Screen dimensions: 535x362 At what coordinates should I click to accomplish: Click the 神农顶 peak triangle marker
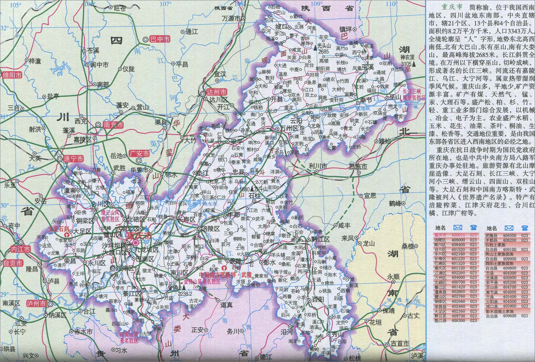click(414, 64)
